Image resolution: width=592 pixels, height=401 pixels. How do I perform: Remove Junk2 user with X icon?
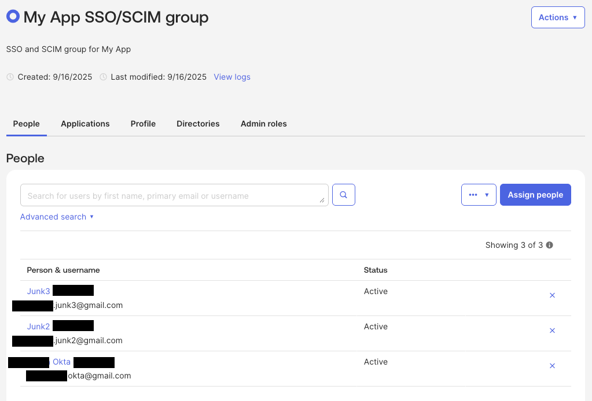552,331
